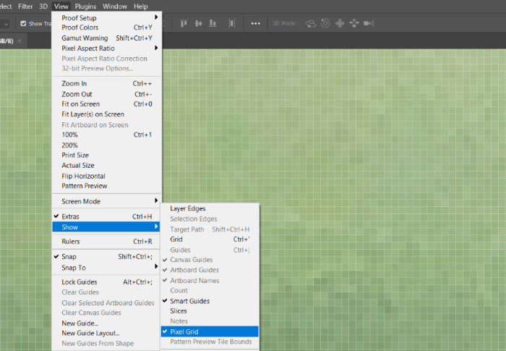This screenshot has height=351, width=506.
Task: Select the 3D Roll mode icon
Action: pyautogui.click(x=325, y=23)
